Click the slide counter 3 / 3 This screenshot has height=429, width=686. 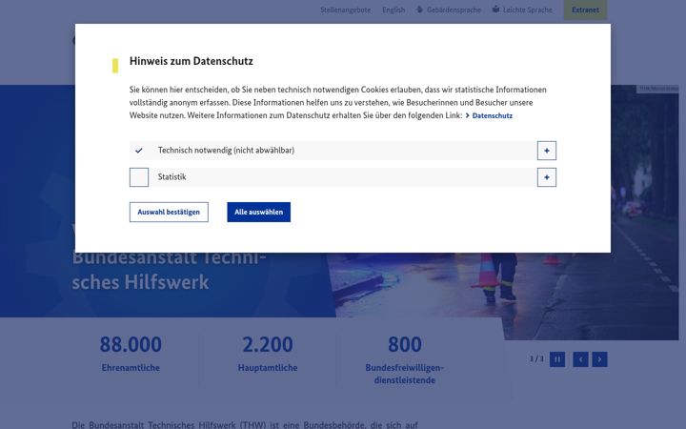tap(536, 359)
